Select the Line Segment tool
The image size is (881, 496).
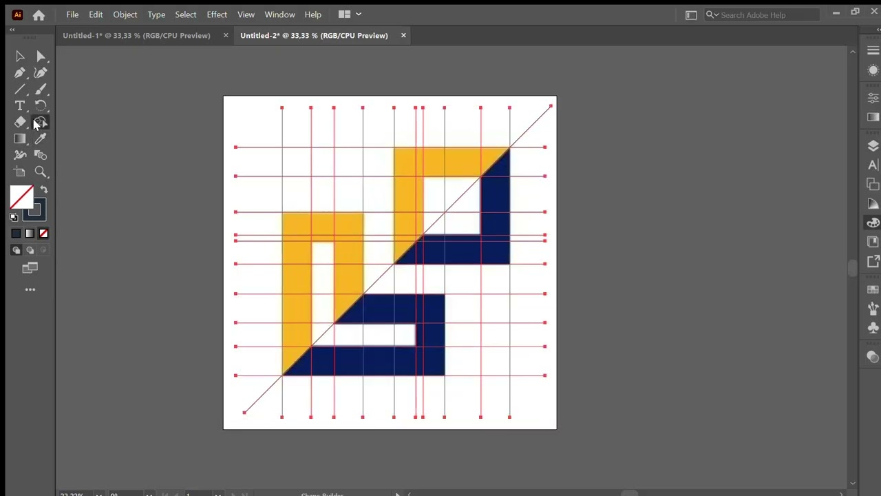coord(20,90)
